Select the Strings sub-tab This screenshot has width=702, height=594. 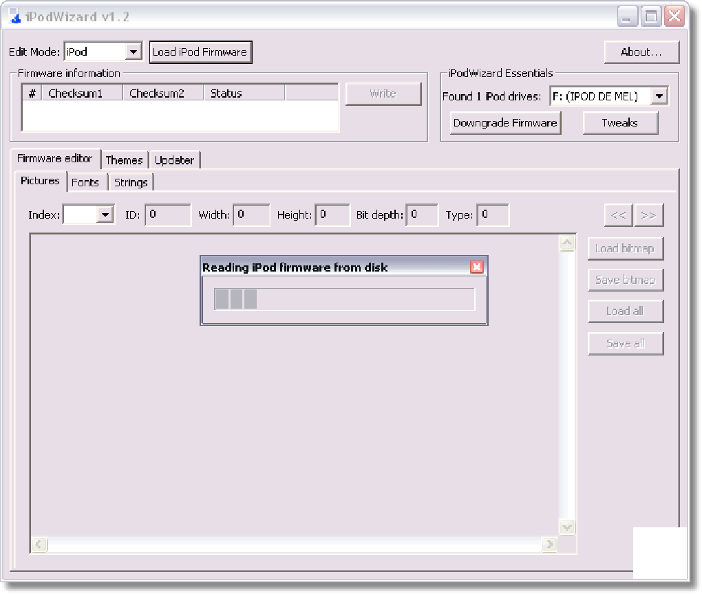tap(131, 182)
